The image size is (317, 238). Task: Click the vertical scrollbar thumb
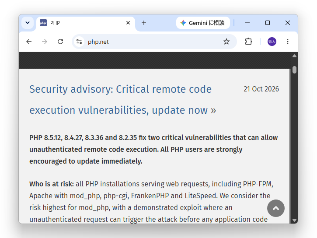(x=294, y=70)
